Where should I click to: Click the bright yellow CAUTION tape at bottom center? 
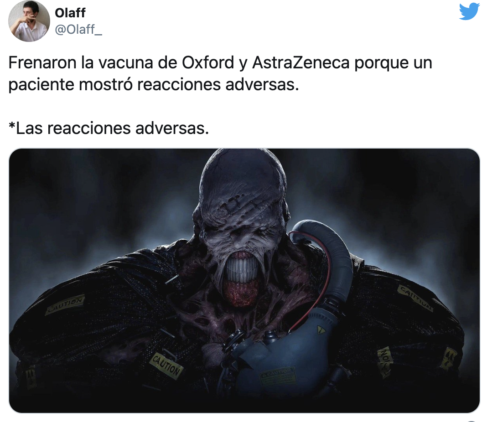click(x=166, y=365)
